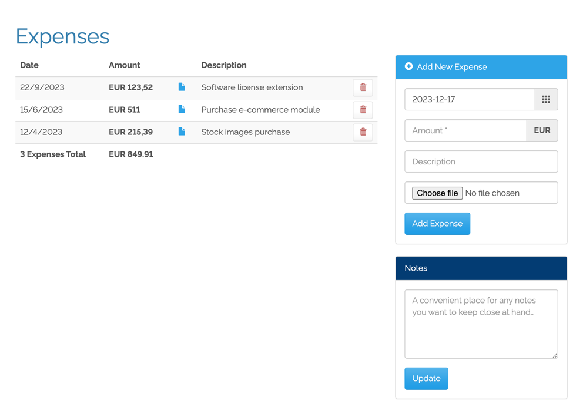Screen dimensions: 583x411
Task: View the Purchase e-commerce module attachment
Action: tap(182, 110)
